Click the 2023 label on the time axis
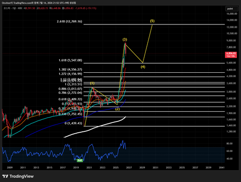This screenshot has width=241, height=182. click(103, 167)
